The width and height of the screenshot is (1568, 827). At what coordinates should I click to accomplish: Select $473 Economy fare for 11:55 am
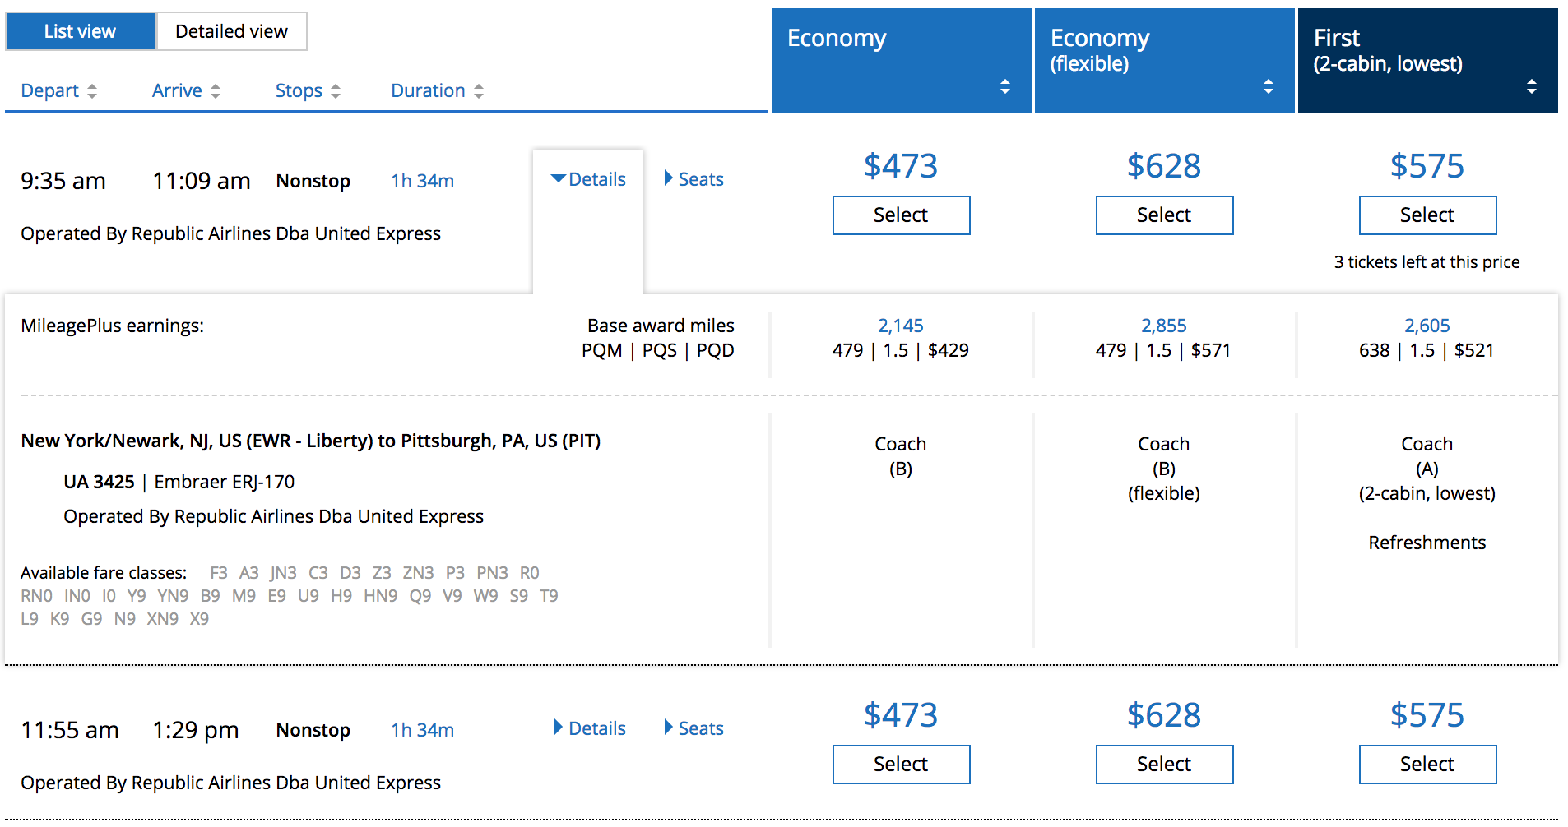901,765
